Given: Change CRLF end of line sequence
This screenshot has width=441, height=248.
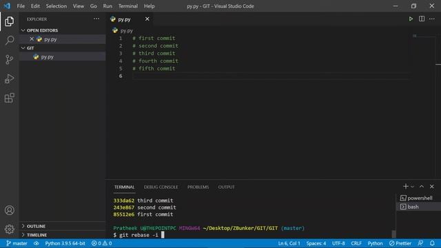Looking at the screenshot, I should (x=356, y=243).
